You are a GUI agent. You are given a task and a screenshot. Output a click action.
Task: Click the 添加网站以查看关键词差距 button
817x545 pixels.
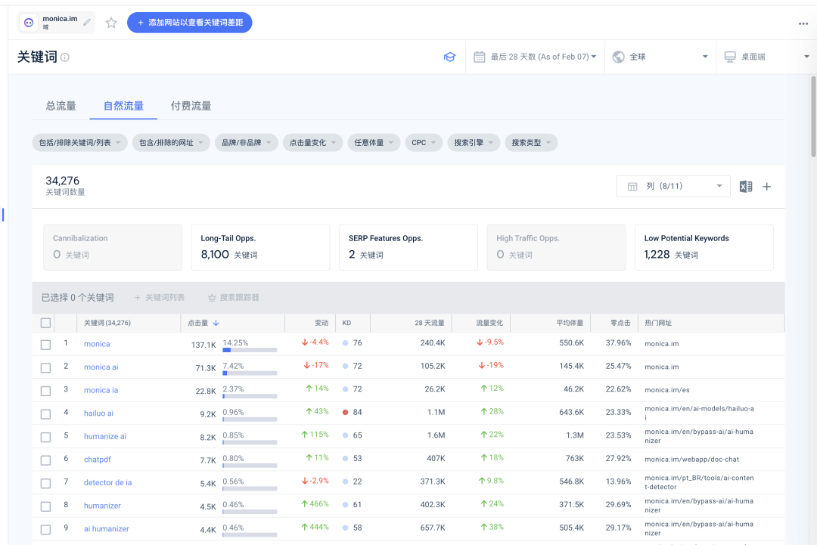[x=189, y=23]
